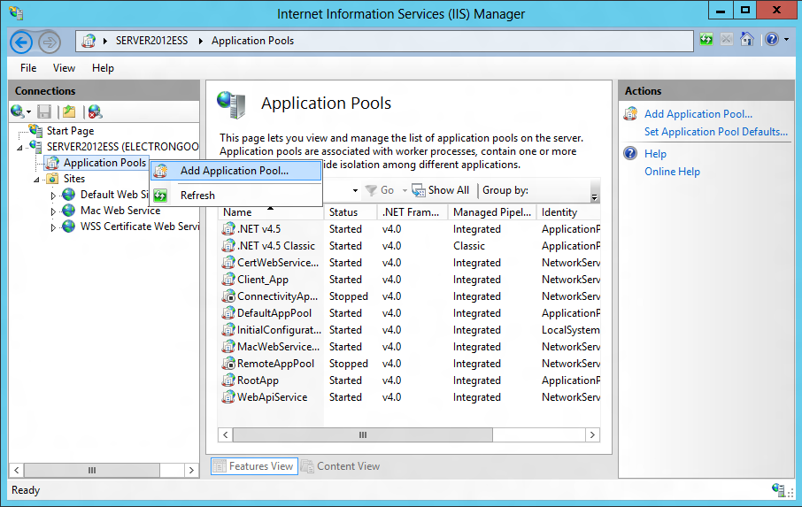This screenshot has width=802, height=507.
Task: Click the Connections pane scrollbar right arrow
Action: pos(191,470)
